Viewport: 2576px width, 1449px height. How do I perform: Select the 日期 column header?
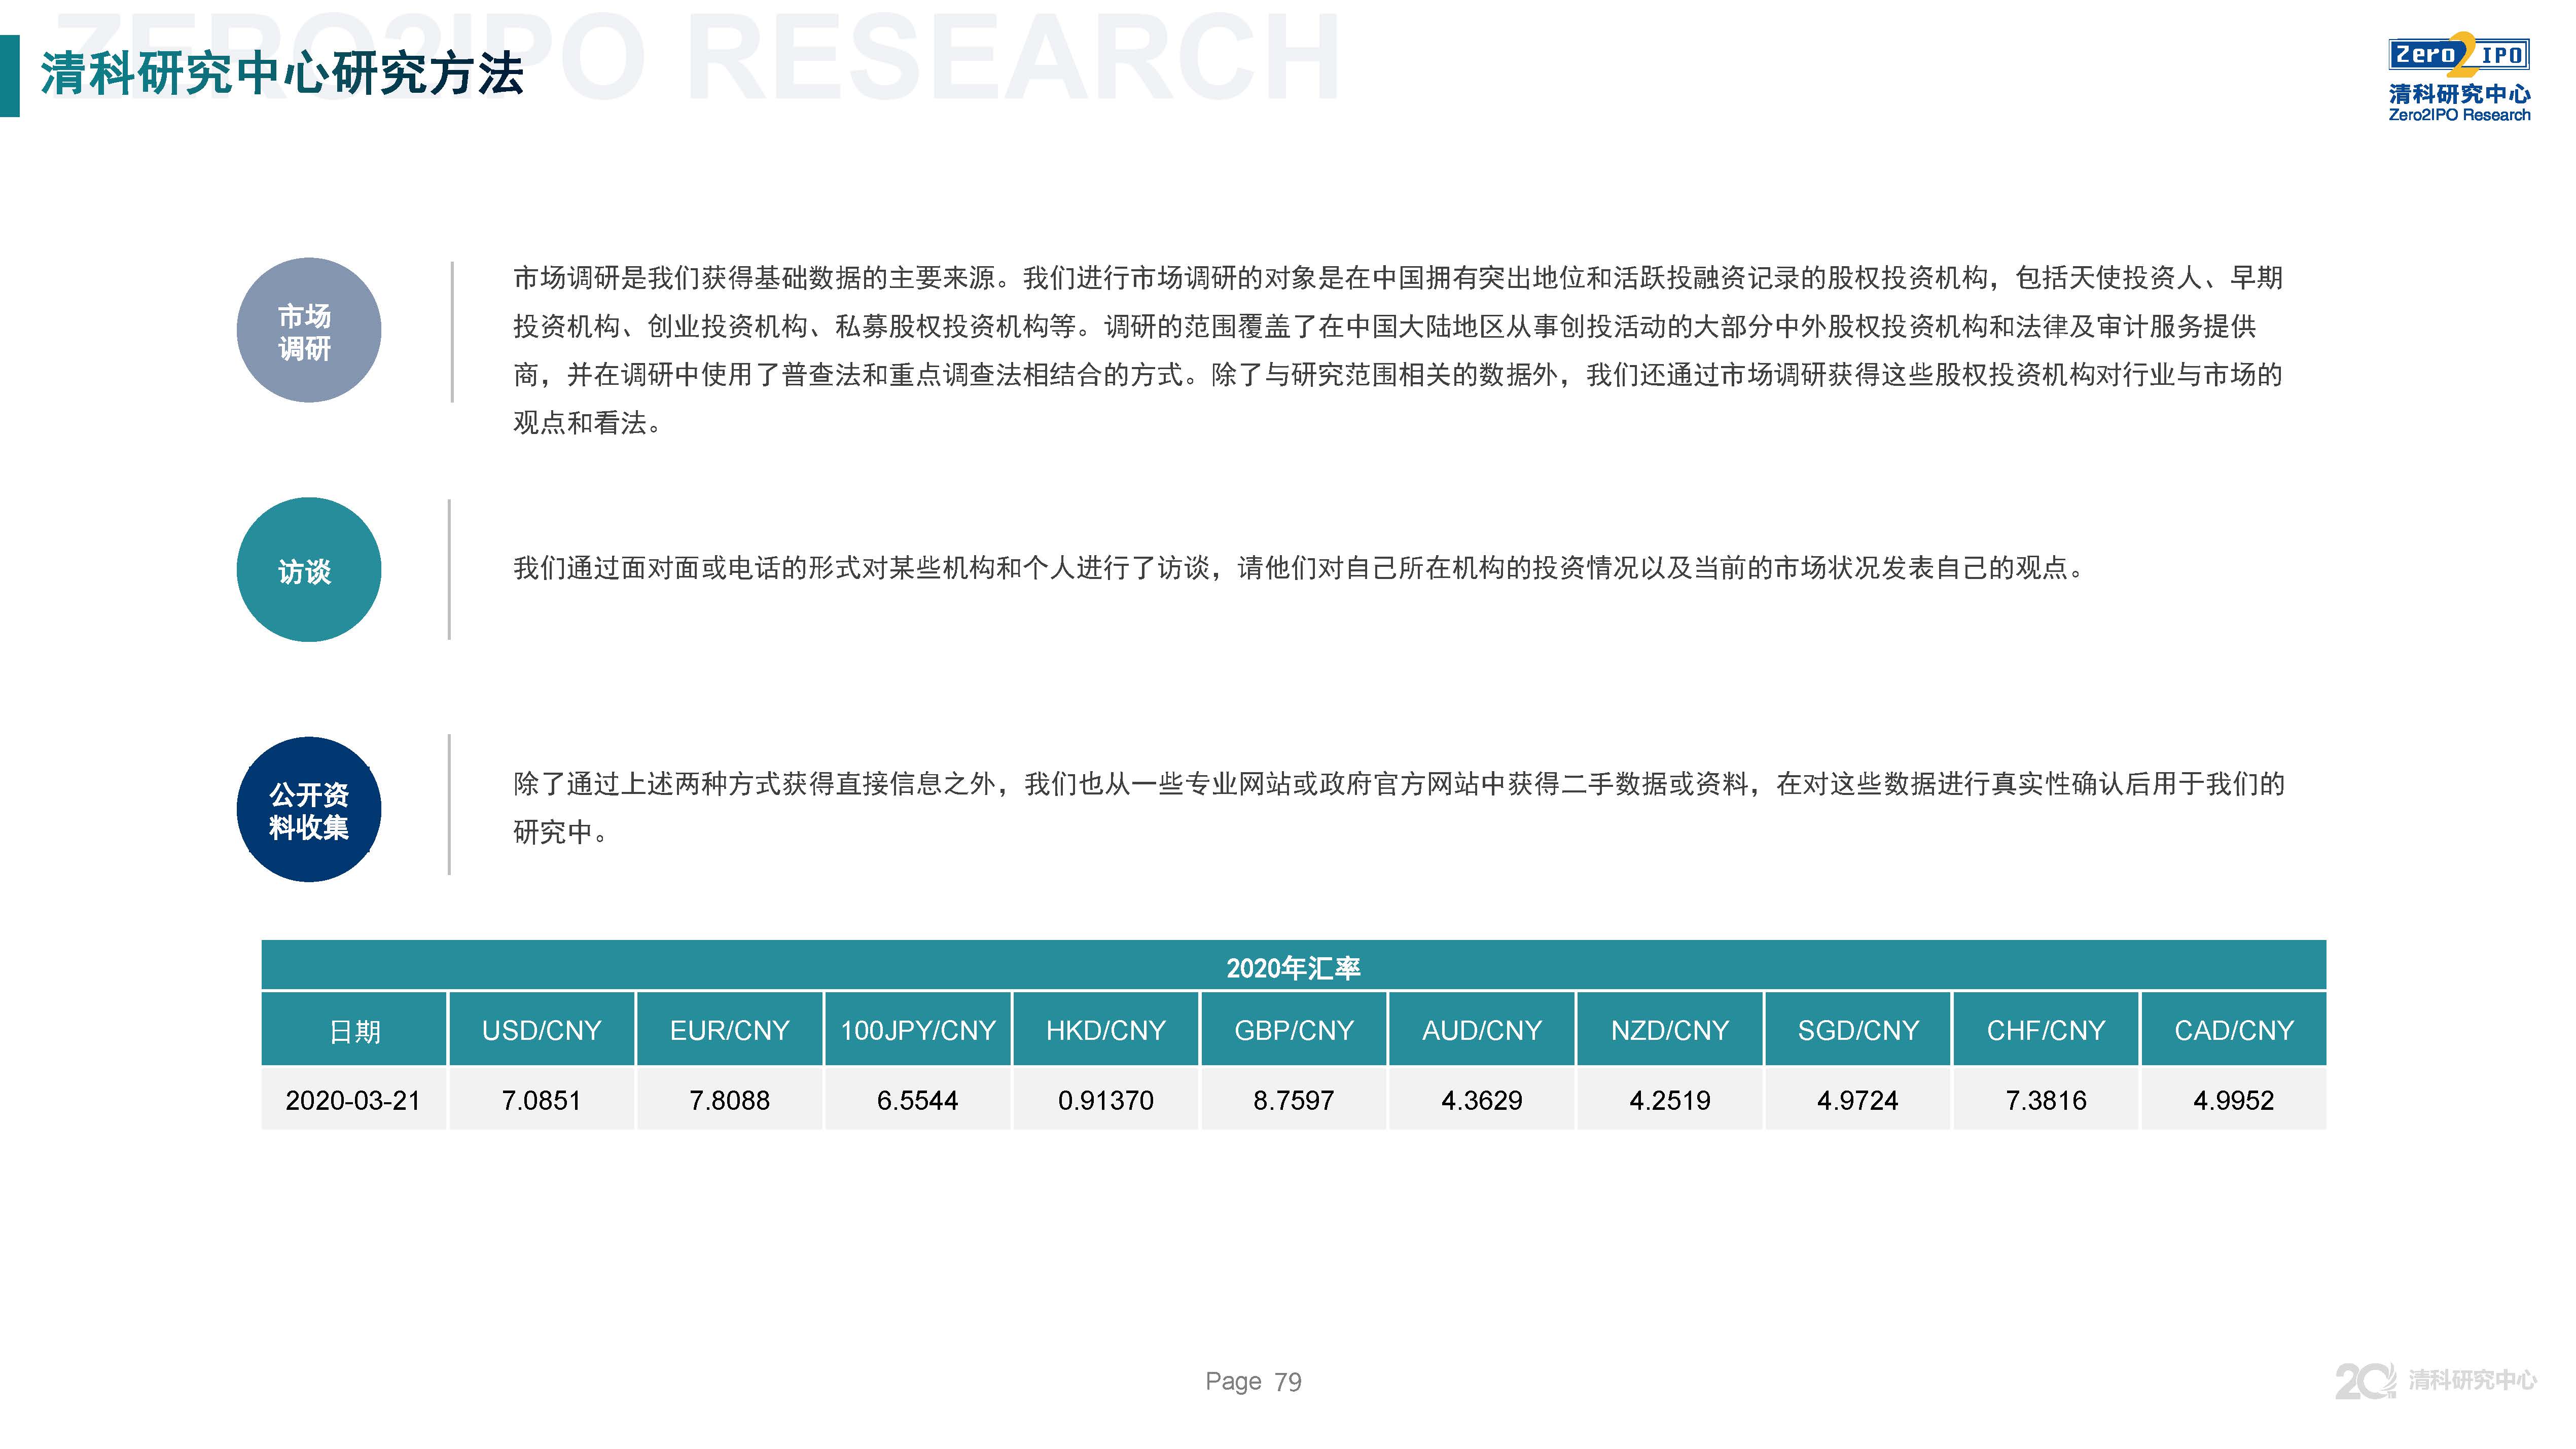(x=354, y=1030)
